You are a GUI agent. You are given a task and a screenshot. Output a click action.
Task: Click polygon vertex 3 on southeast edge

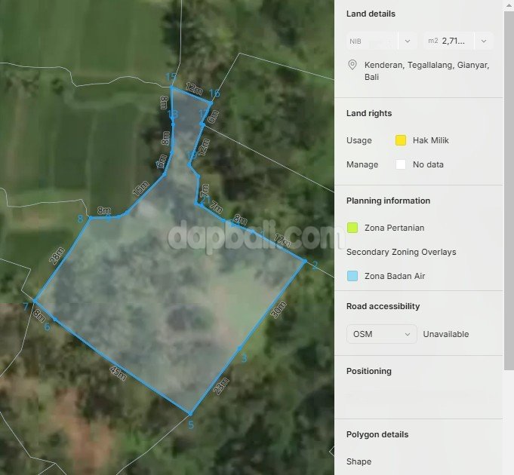(239, 348)
